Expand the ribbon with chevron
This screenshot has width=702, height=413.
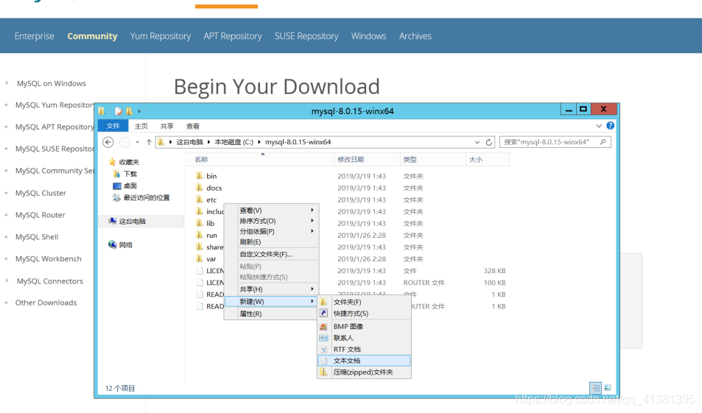tap(599, 126)
